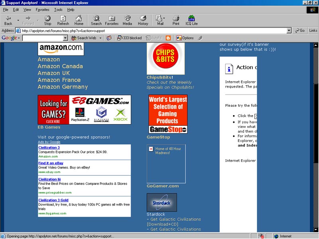Screen dimensions: 319x239
Task: Go to the Home page icon
Action: tap(79, 20)
